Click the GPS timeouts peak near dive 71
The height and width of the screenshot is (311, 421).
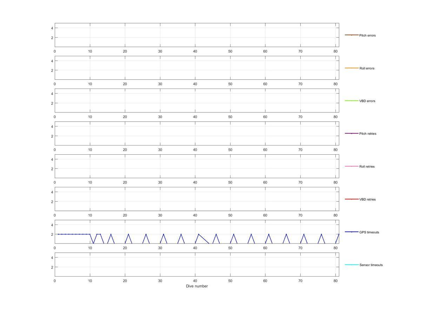[x=304, y=234]
